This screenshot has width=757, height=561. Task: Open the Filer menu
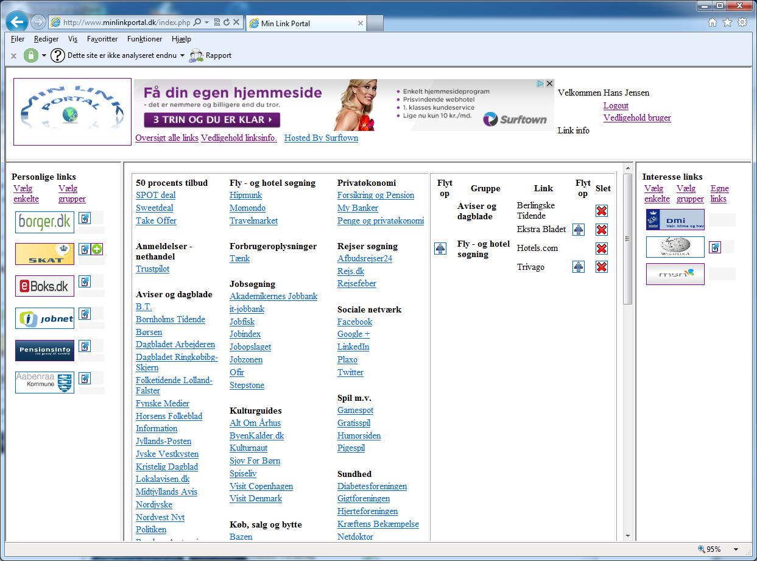(18, 39)
